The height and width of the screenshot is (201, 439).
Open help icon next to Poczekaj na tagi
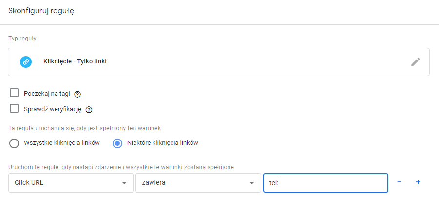tap(77, 94)
